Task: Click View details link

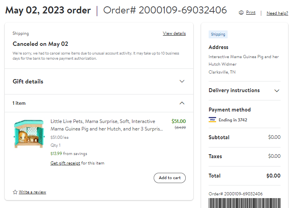Action: pyautogui.click(x=174, y=33)
